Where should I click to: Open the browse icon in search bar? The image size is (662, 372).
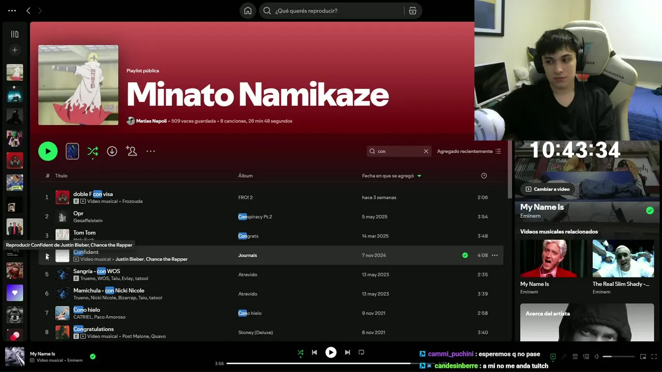pyautogui.click(x=413, y=11)
